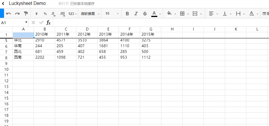Screen dimensions: 269x126
Task: Click the Luckysheet Demo title
Action: 27,3
